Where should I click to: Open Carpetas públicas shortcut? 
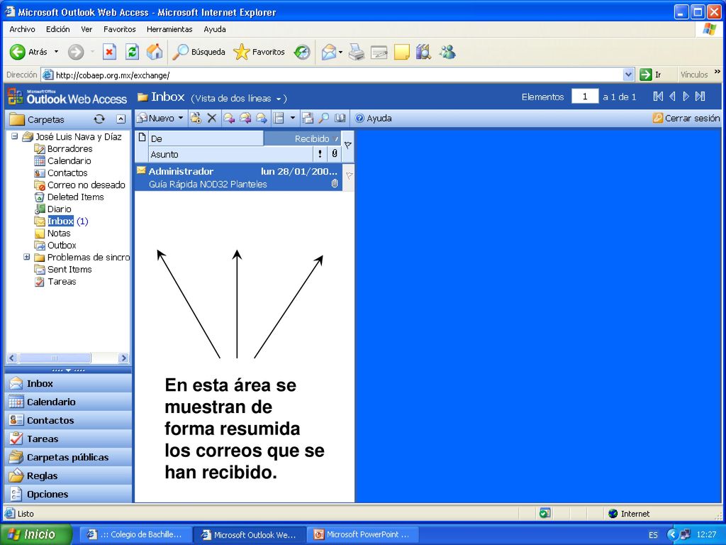click(68, 457)
